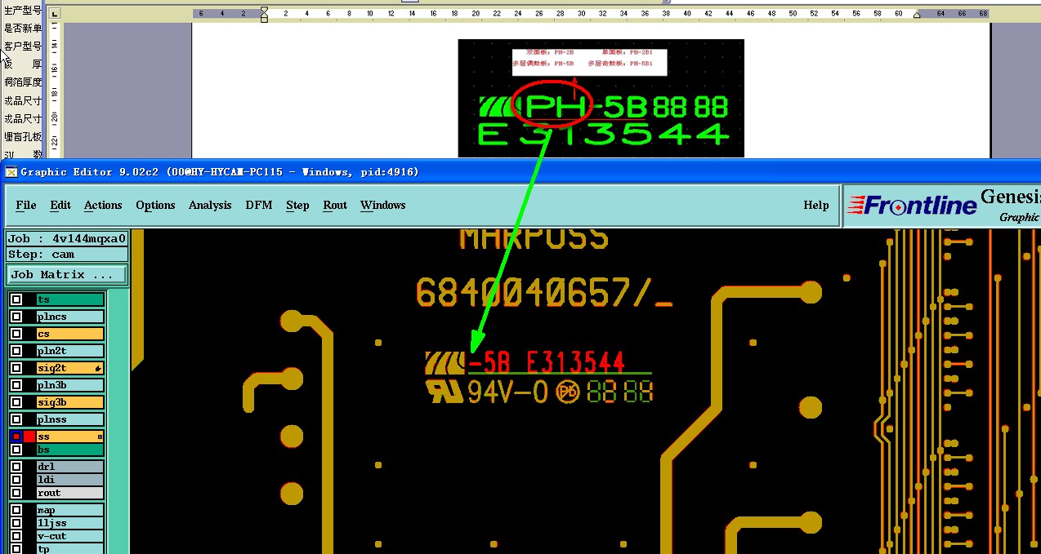Click the small indicator icon on ss layer
The width and height of the screenshot is (1041, 554).
[100, 437]
